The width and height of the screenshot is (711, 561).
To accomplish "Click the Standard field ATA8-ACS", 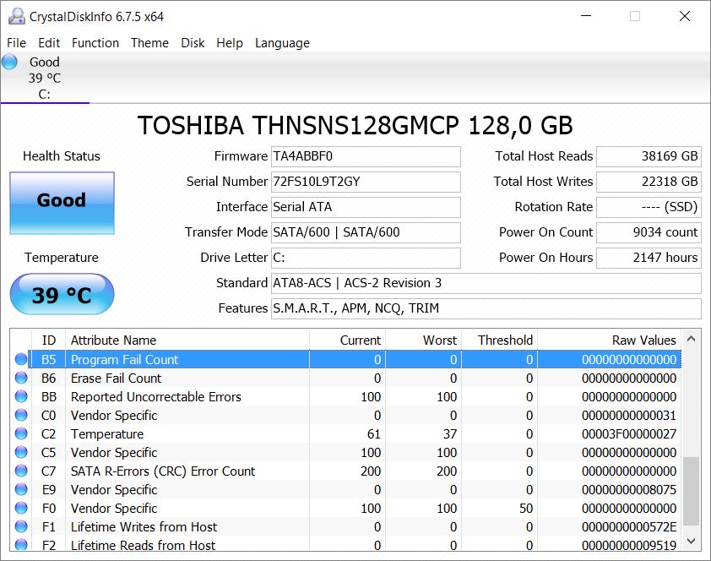I will coord(486,283).
